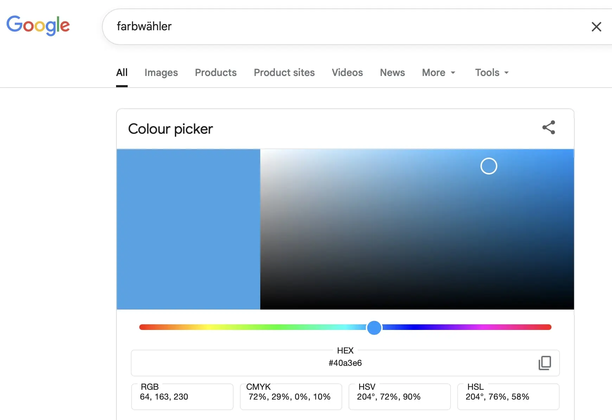612x420 pixels.
Task: Select the Product sites tab
Action: 284,72
